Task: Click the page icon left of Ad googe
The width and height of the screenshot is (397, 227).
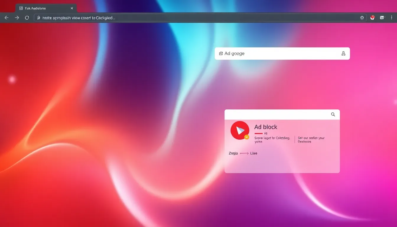Action: pos(221,53)
